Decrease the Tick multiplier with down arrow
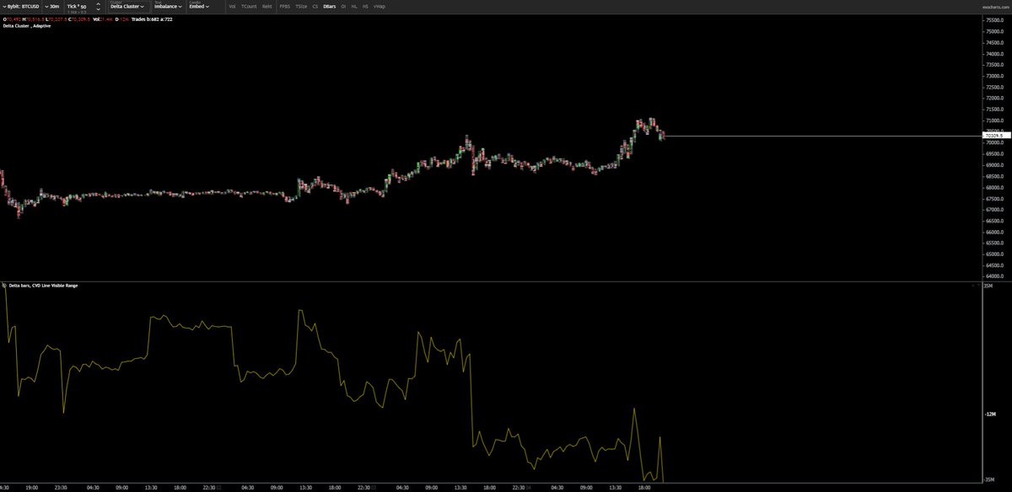 [98, 9]
